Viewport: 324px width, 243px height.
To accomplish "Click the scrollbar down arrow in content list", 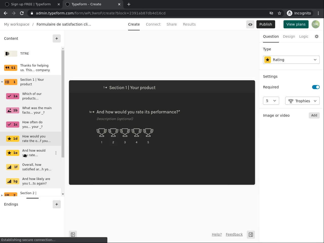I will (x=63, y=194).
